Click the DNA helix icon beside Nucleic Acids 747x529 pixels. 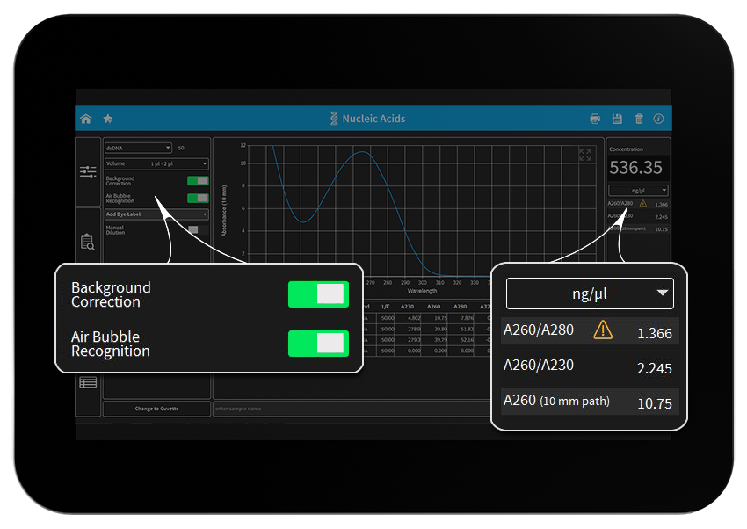tap(334, 119)
